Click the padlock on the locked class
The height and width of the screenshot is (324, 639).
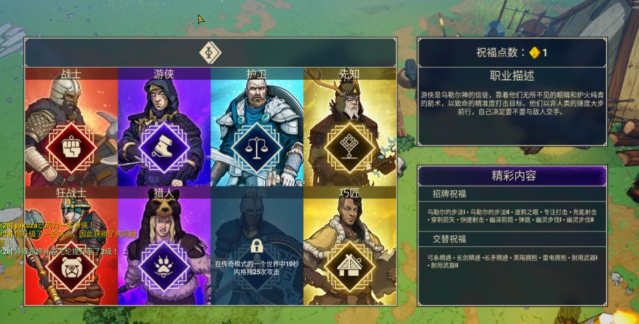click(x=256, y=246)
